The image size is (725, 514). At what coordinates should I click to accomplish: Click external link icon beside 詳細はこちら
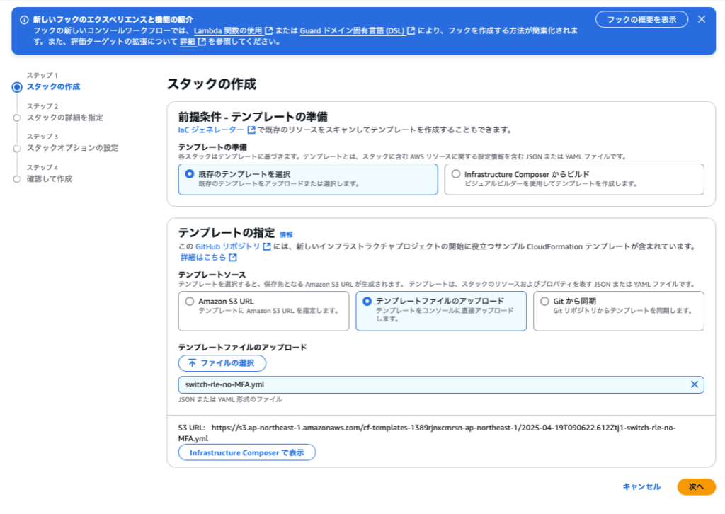(233, 258)
